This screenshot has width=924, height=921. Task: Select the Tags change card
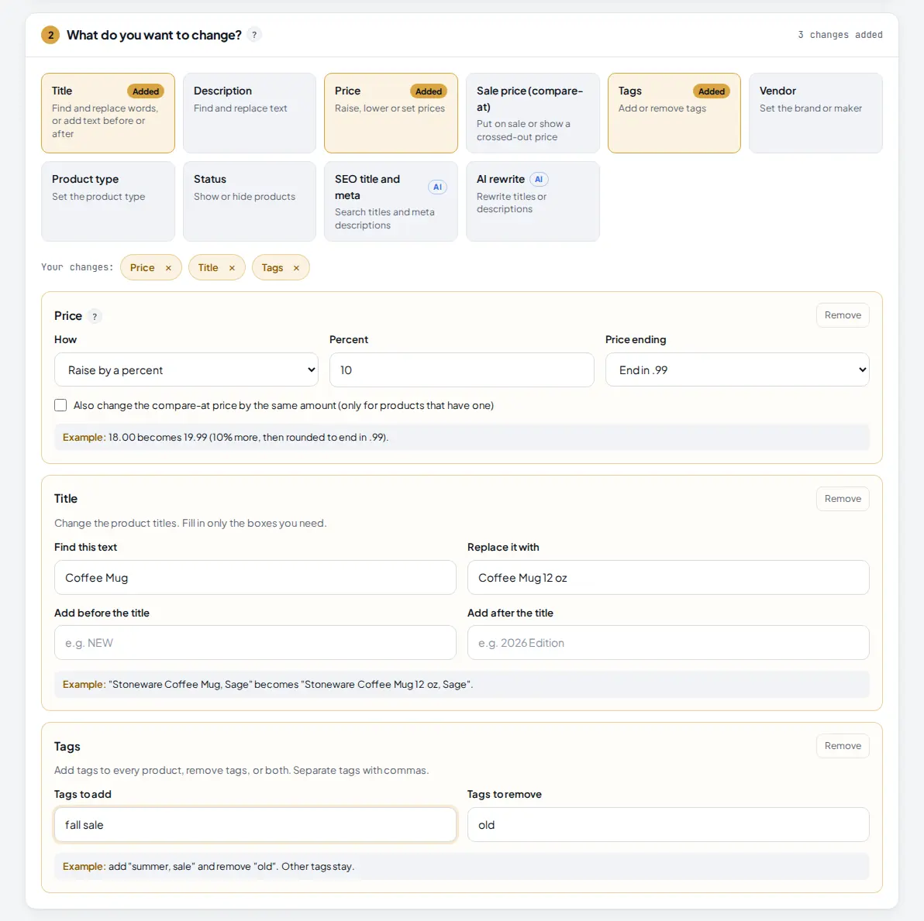[674, 113]
